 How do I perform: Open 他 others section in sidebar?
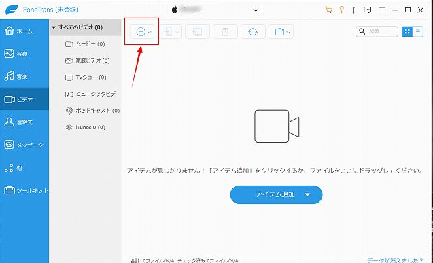24,167
